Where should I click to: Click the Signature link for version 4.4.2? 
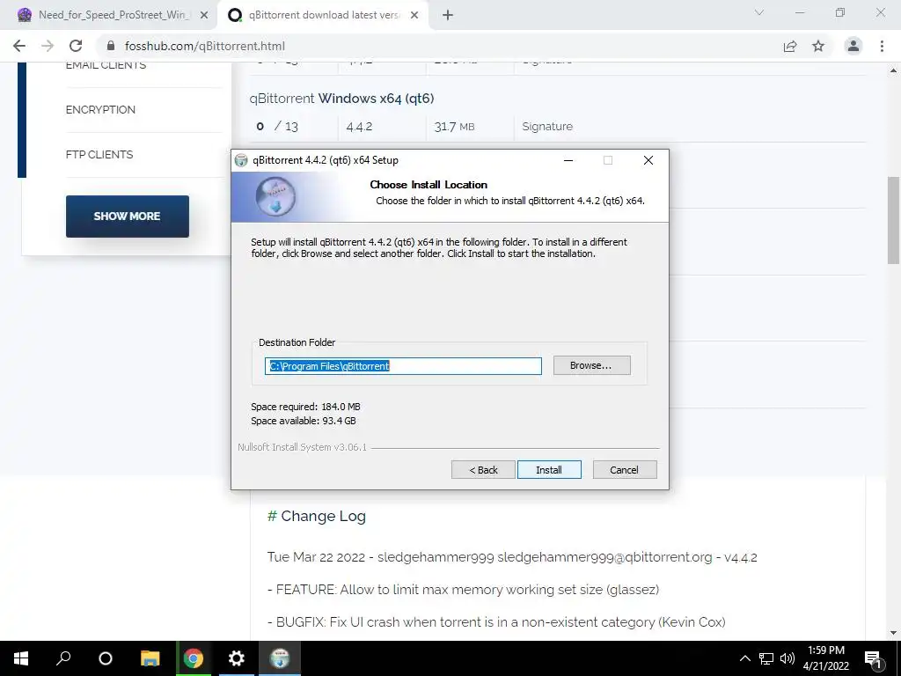(547, 127)
